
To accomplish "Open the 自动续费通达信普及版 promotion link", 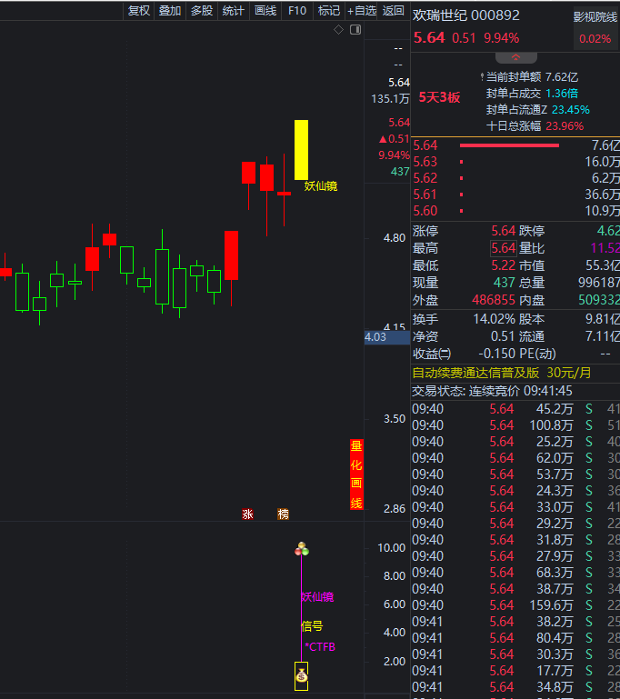I will click(502, 373).
